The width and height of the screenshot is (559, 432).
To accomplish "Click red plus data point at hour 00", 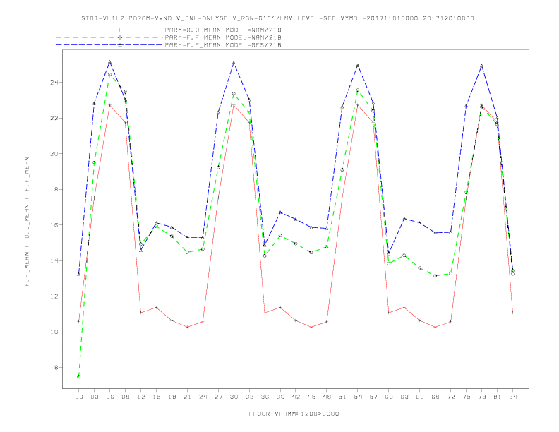I will pyautogui.click(x=79, y=321).
